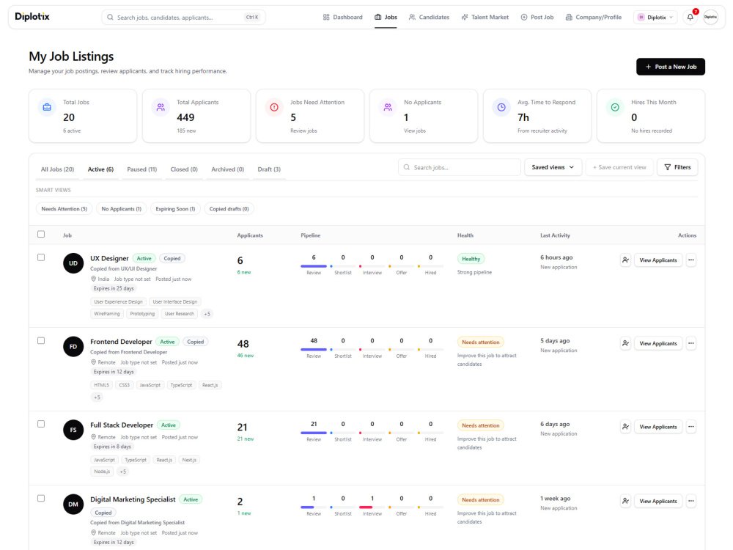The width and height of the screenshot is (733, 550).
Task: Click the add-candidate icon for Full Stack Developer
Action: pyautogui.click(x=625, y=427)
